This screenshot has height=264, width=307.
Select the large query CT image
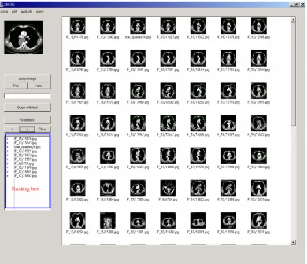[x=24, y=37]
